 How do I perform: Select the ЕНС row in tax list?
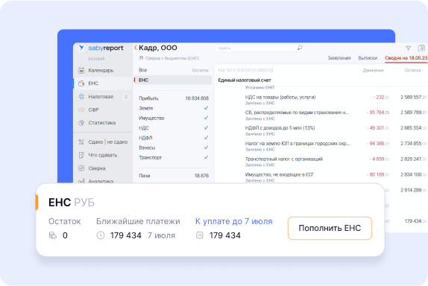pos(173,80)
